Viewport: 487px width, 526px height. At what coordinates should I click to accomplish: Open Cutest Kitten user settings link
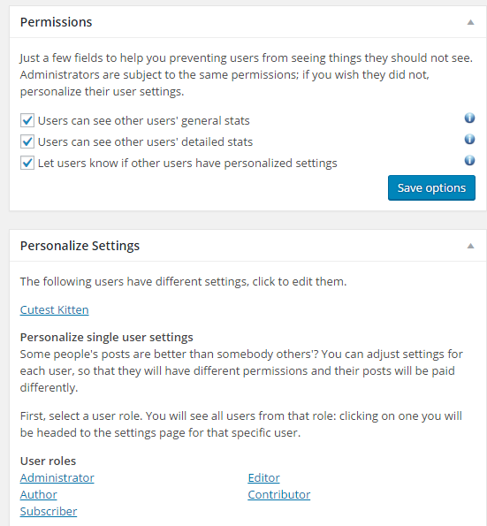[x=54, y=309]
